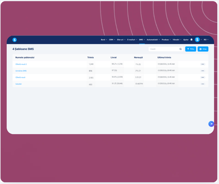Screen dimensions: 219x184
Task: Open actions menu for Ofertă nouă 2
Action: tap(203, 64)
